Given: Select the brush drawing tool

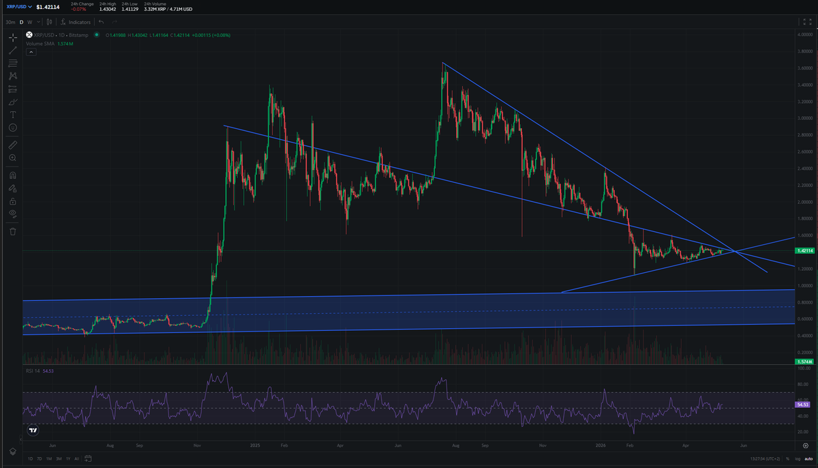Looking at the screenshot, I should pyautogui.click(x=13, y=102).
